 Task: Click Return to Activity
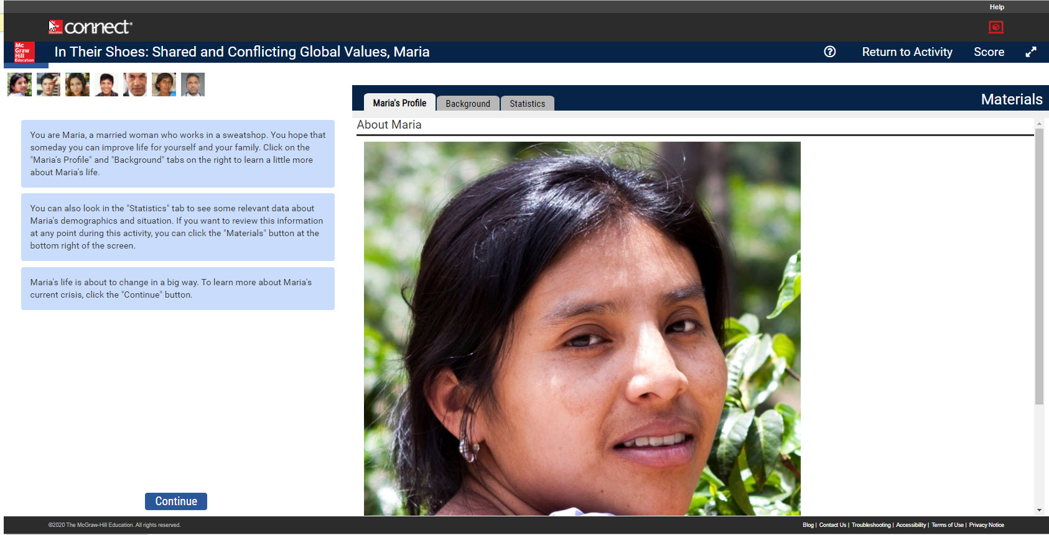point(907,52)
